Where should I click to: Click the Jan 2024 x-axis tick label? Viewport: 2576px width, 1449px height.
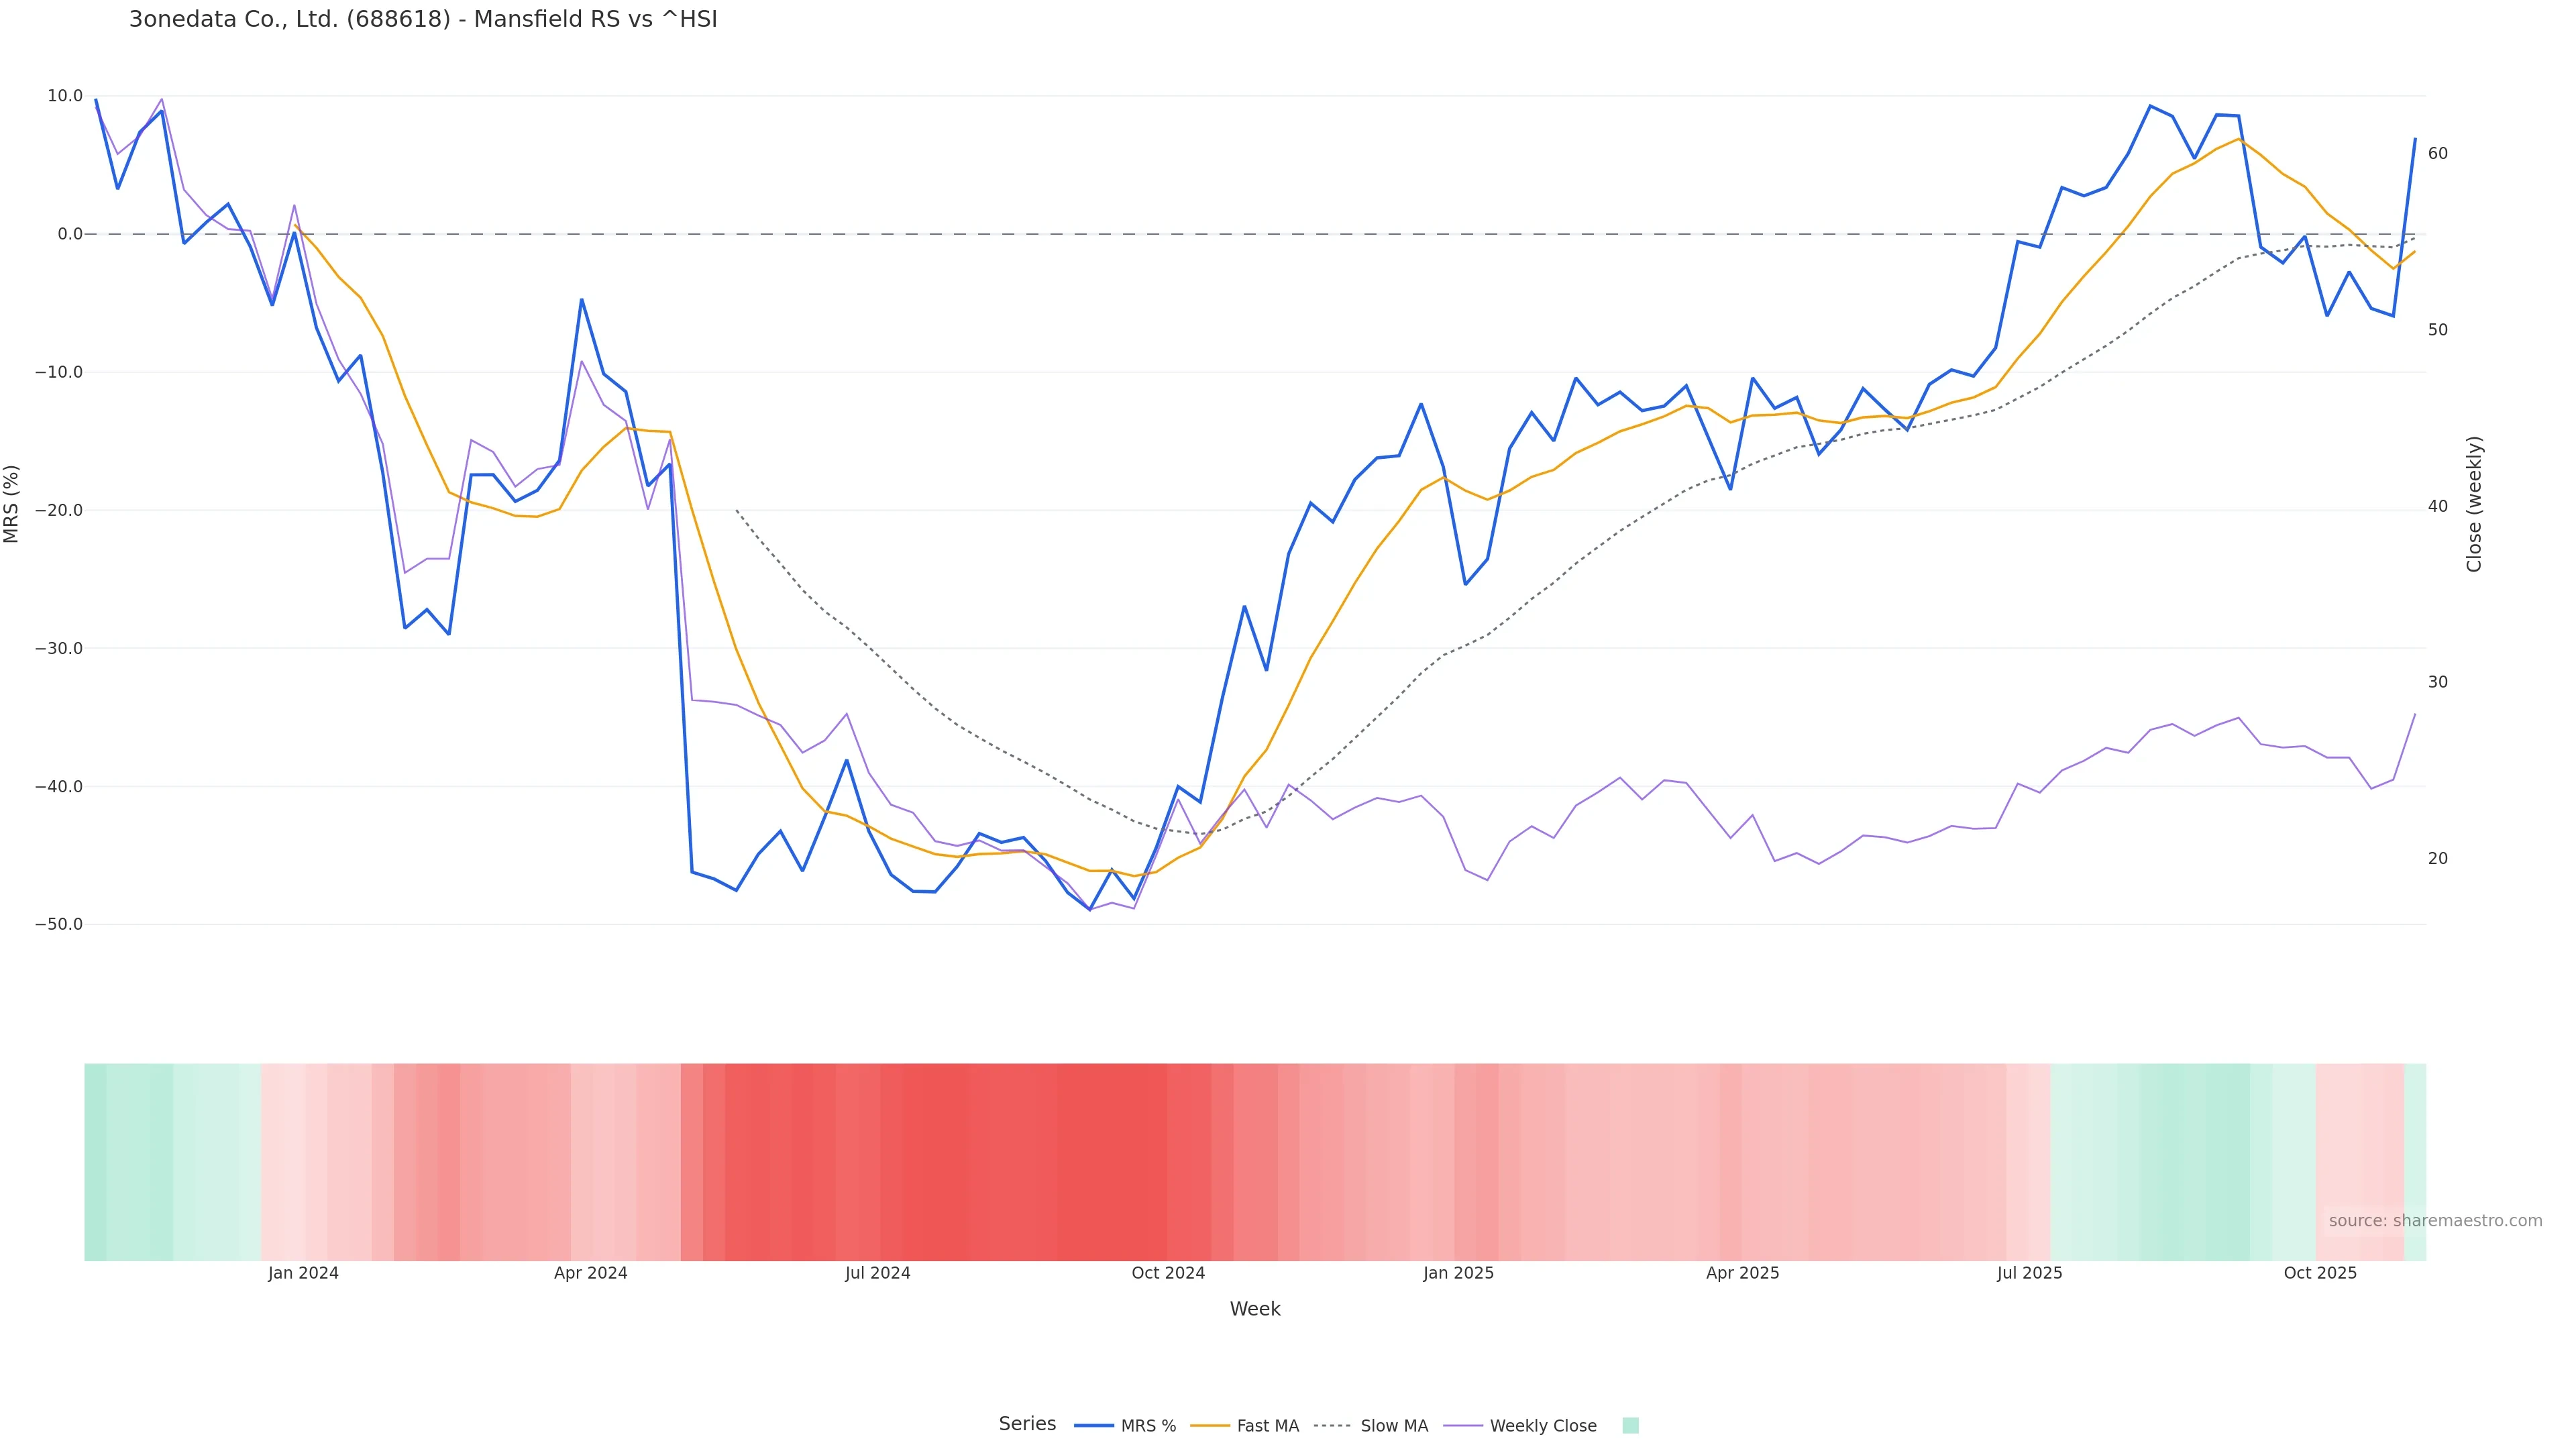pos(303,1273)
